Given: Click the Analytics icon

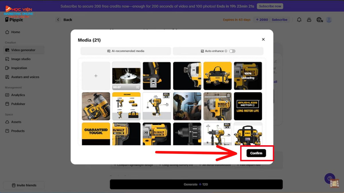Looking at the screenshot, I should pos(7,95).
